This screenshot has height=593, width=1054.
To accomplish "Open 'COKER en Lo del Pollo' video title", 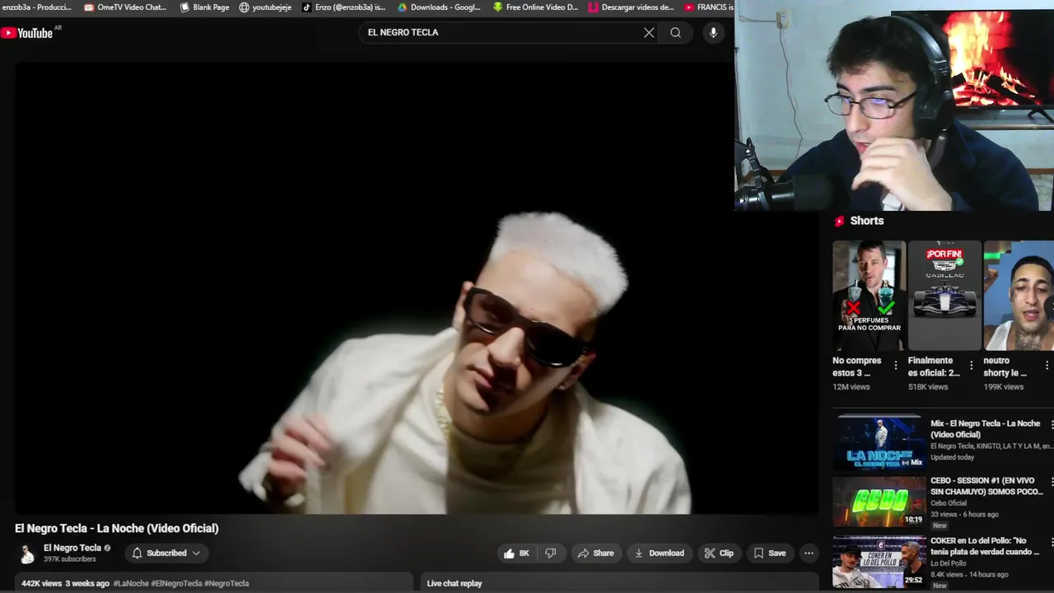I will click(x=986, y=546).
